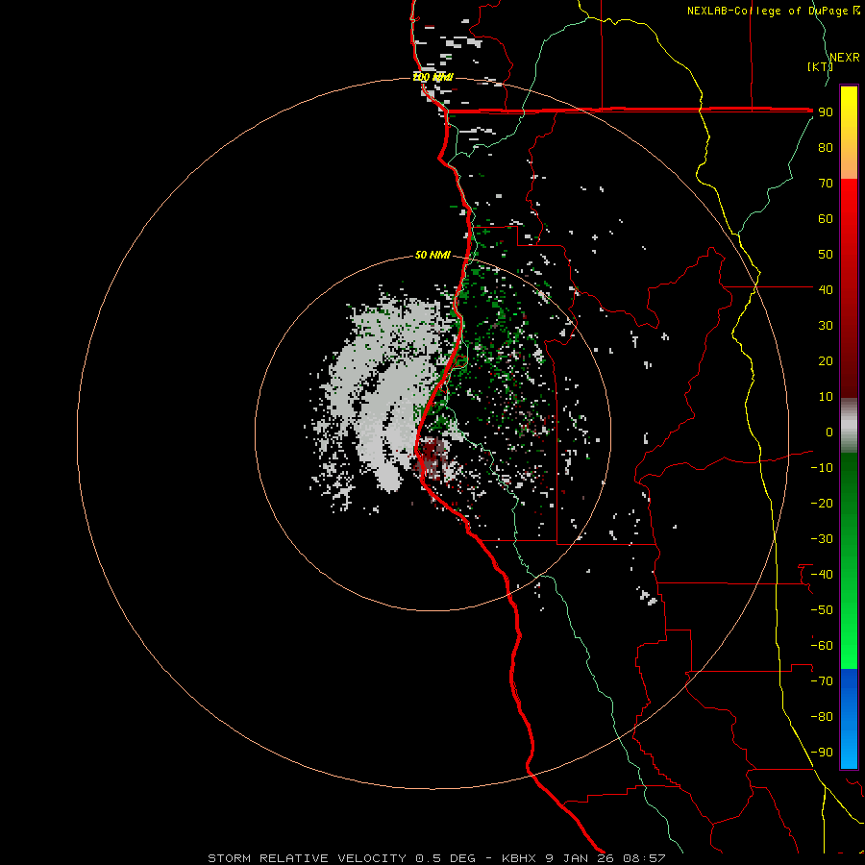
Task: Click the 08:57 timestamp in the bottom caption
Action: (644, 858)
